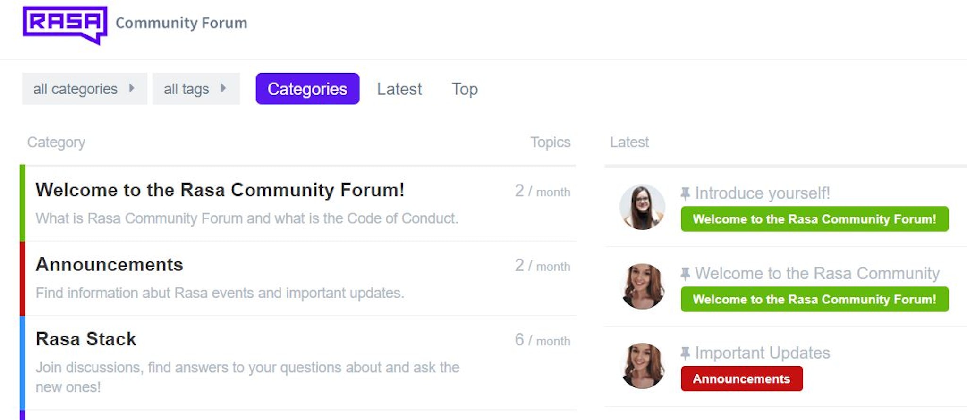Image resolution: width=967 pixels, height=420 pixels.
Task: Open the avatar next to Important Updates
Action: click(x=642, y=366)
